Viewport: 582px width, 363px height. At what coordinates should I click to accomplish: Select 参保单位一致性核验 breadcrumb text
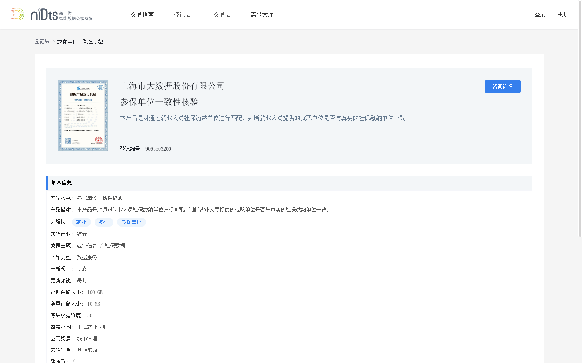point(80,41)
